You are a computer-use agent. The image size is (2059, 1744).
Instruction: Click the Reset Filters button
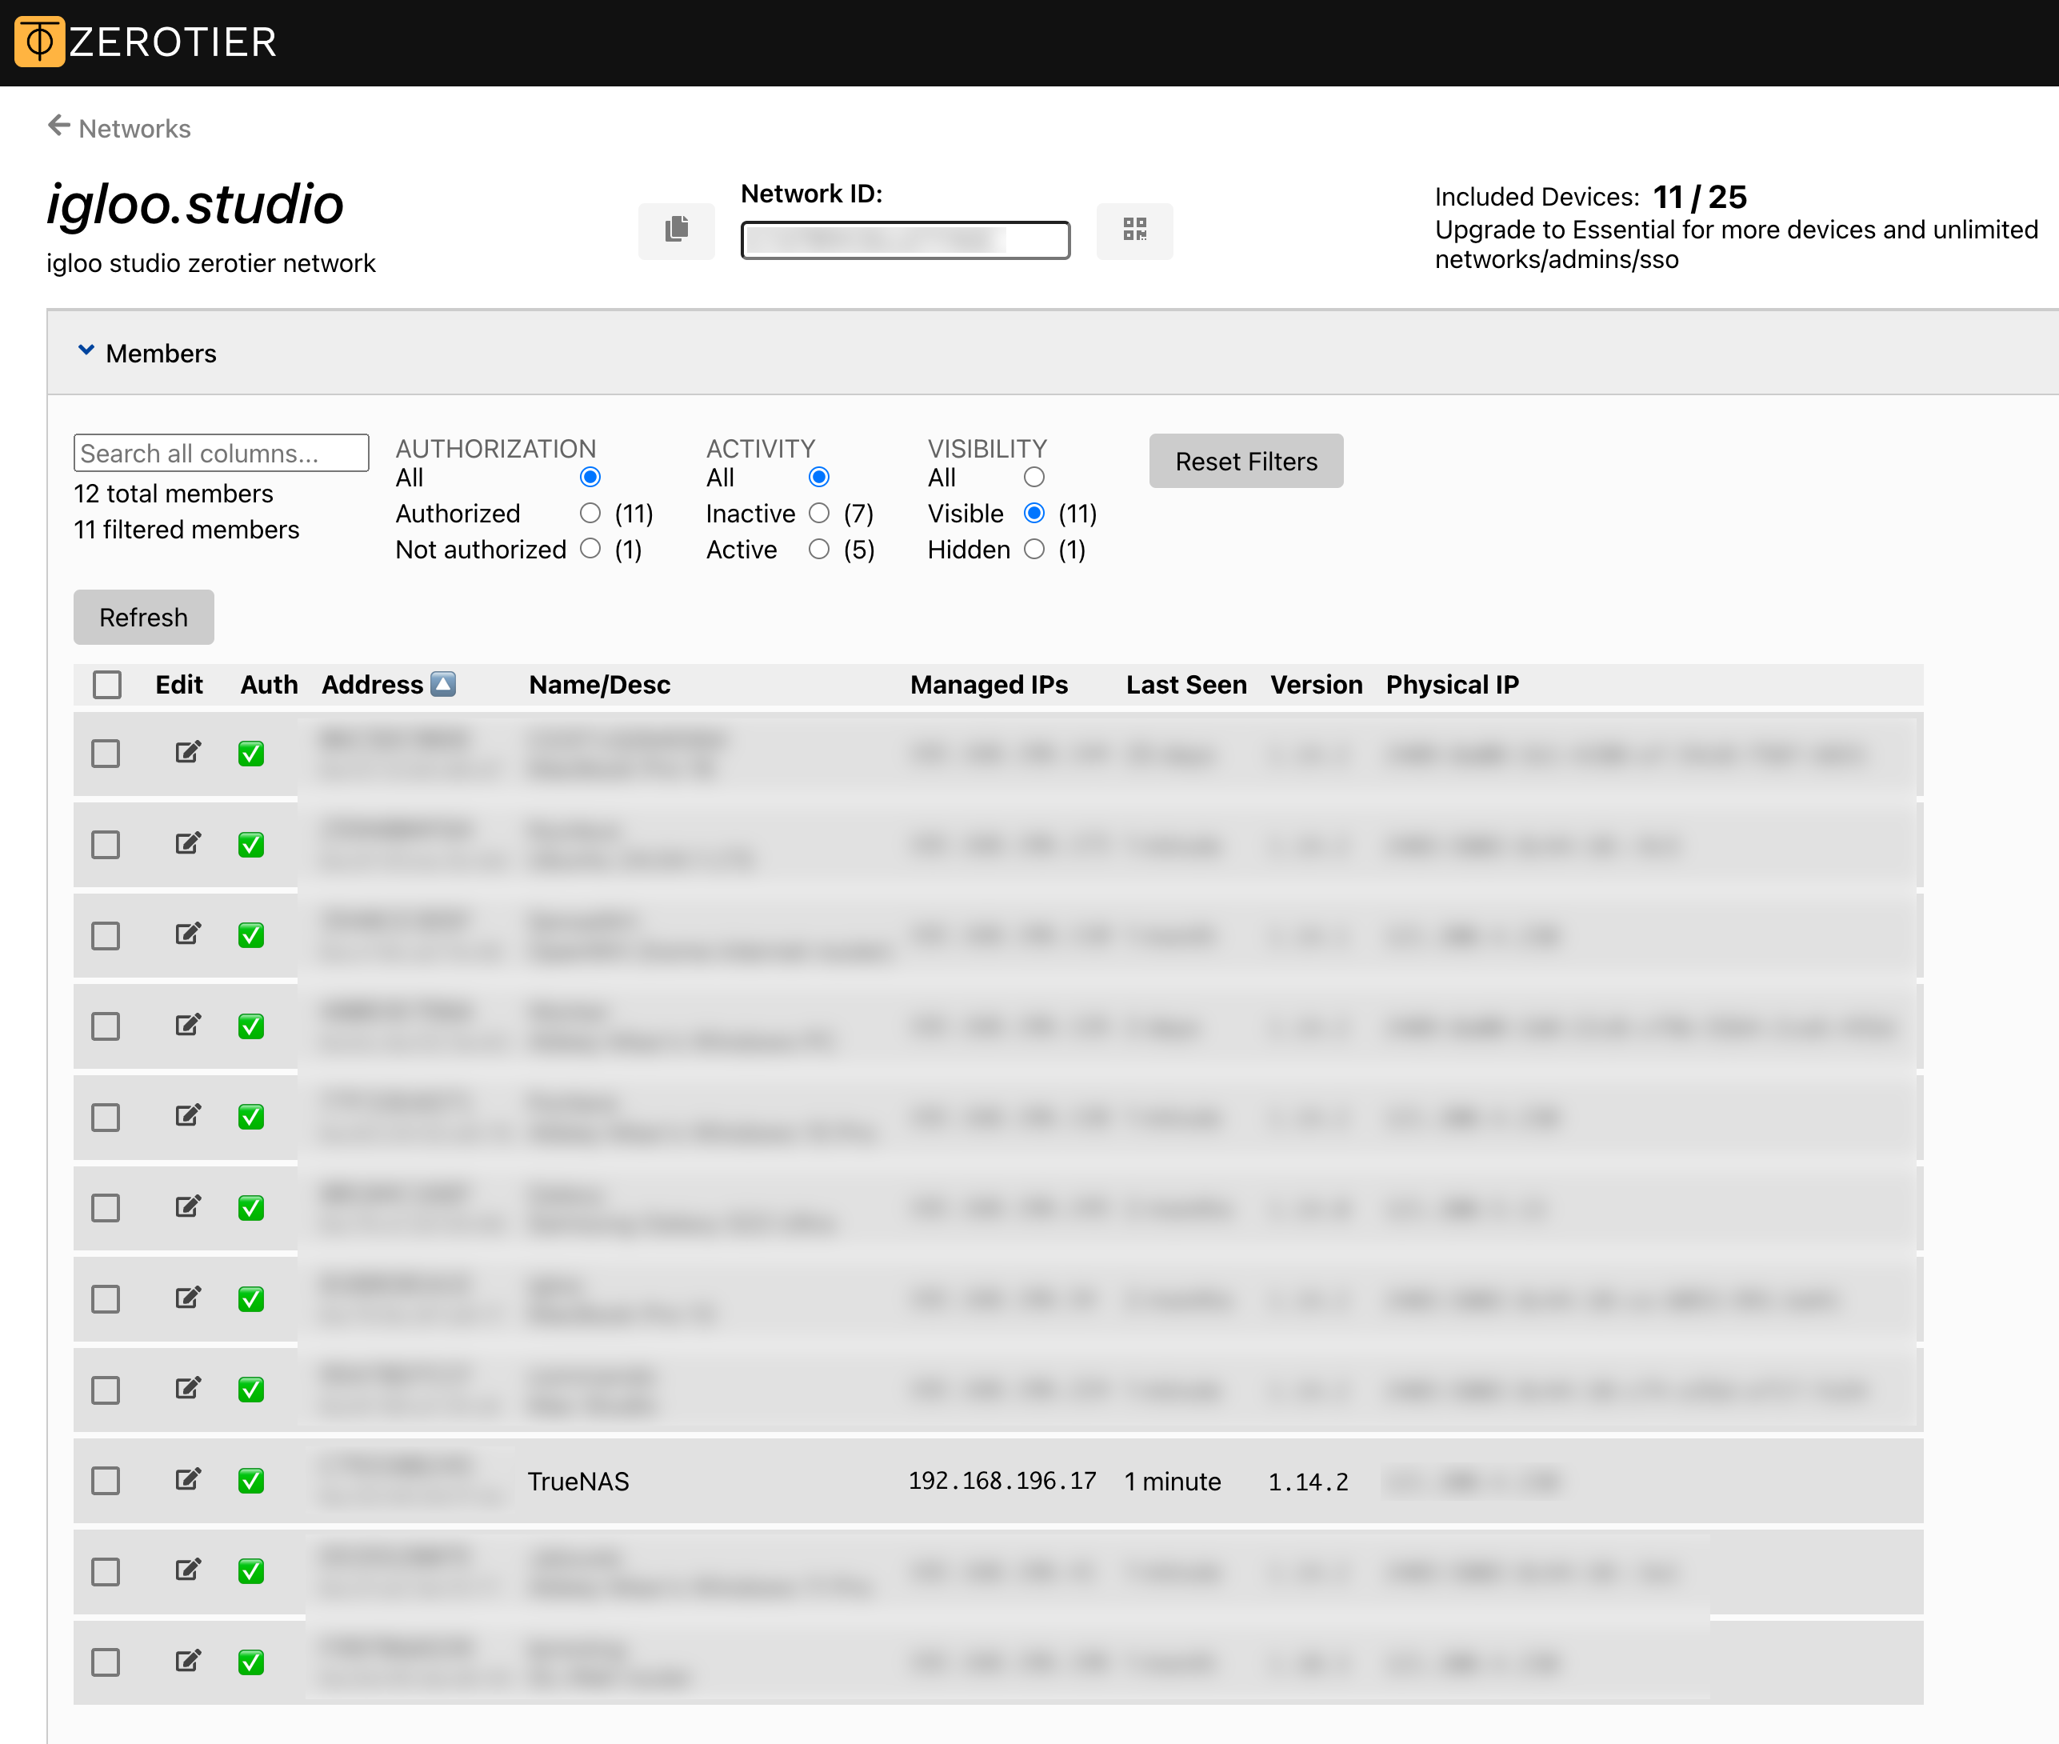pos(1245,460)
